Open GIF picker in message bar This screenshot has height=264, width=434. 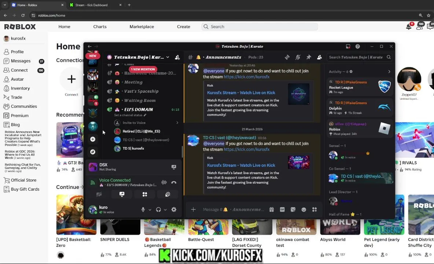pyautogui.click(x=282, y=209)
